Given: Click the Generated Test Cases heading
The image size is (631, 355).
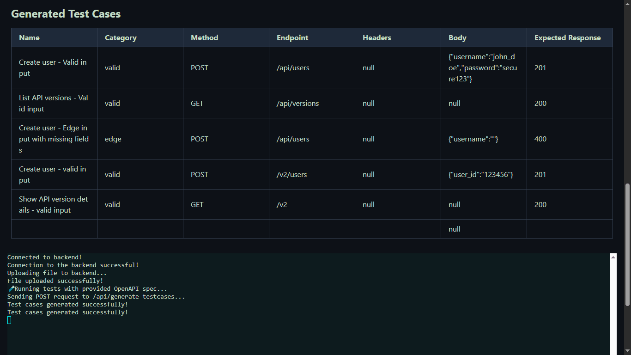Looking at the screenshot, I should coord(66,14).
